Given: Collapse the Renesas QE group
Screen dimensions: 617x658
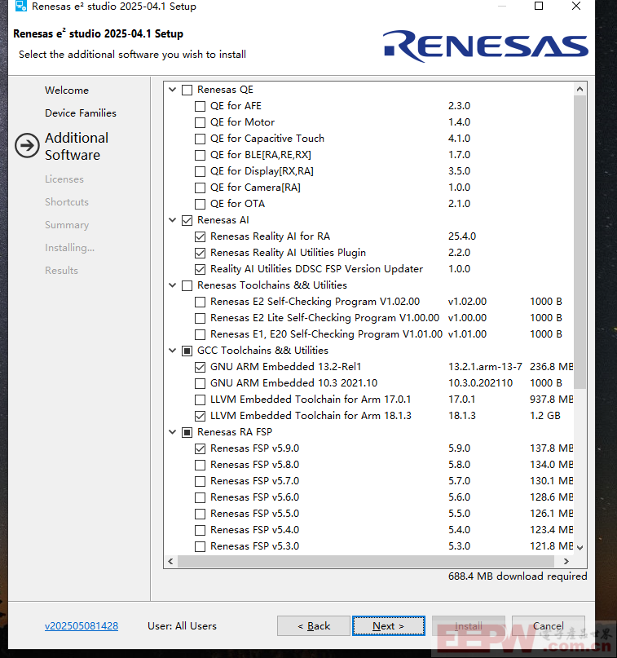Looking at the screenshot, I should coord(172,90).
